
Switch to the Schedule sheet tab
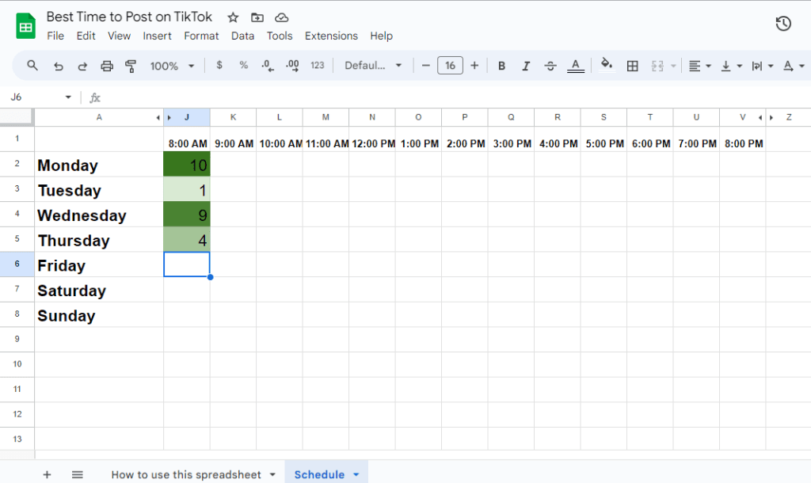(320, 474)
